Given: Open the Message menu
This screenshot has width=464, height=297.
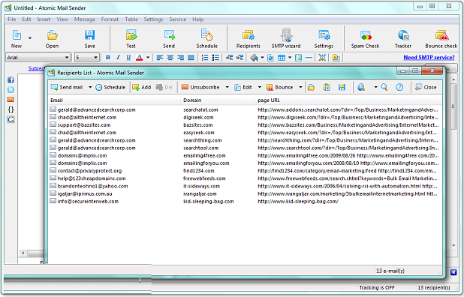Looking at the screenshot, I should 85,19.
